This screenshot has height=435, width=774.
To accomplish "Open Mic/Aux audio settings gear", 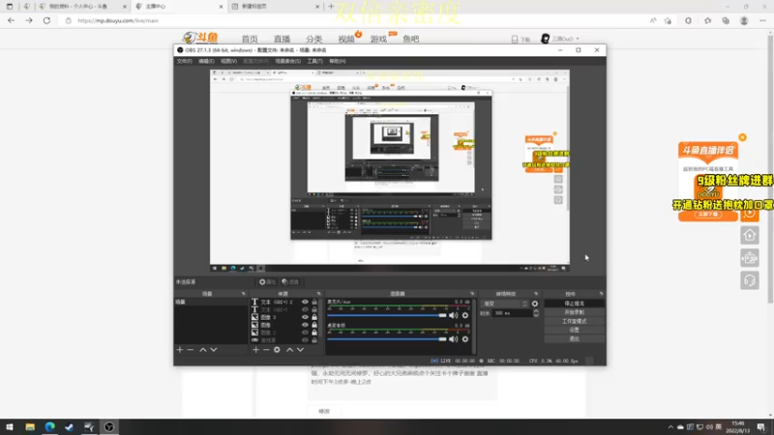I will 465,315.
